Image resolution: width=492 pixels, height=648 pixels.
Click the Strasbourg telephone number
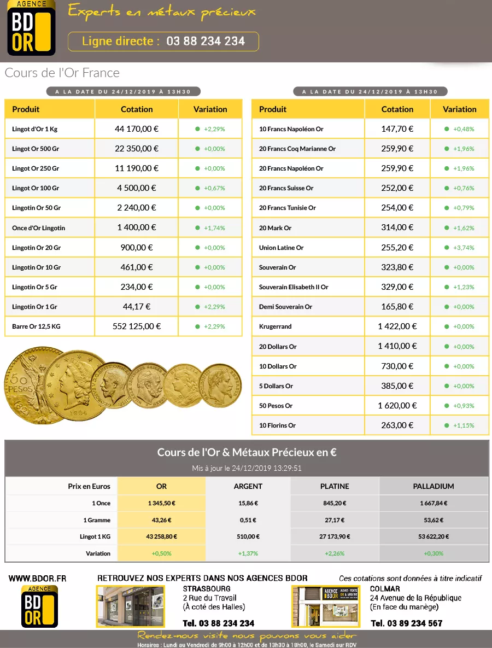pos(218,623)
